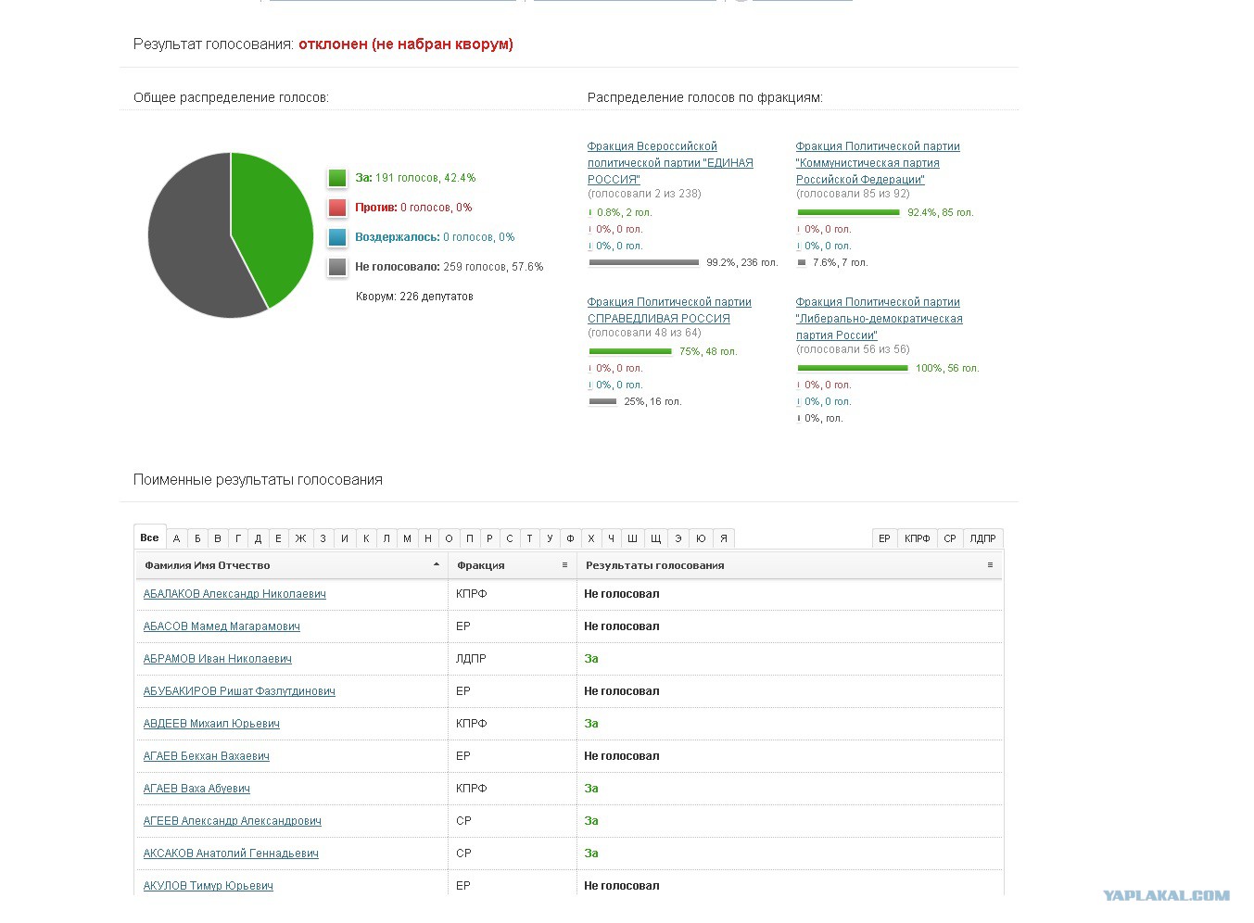This screenshot has width=1254, height=923.
Task: Click the red 'Против' legend square
Action: (337, 208)
